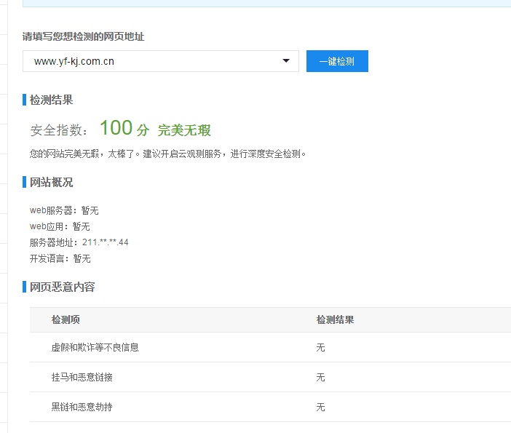Click the 100 分 safety score
Screen dimensions: 511x433
point(124,128)
